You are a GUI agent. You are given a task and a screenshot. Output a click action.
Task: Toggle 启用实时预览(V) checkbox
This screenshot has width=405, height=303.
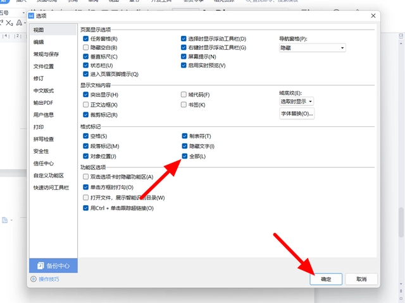click(x=184, y=65)
